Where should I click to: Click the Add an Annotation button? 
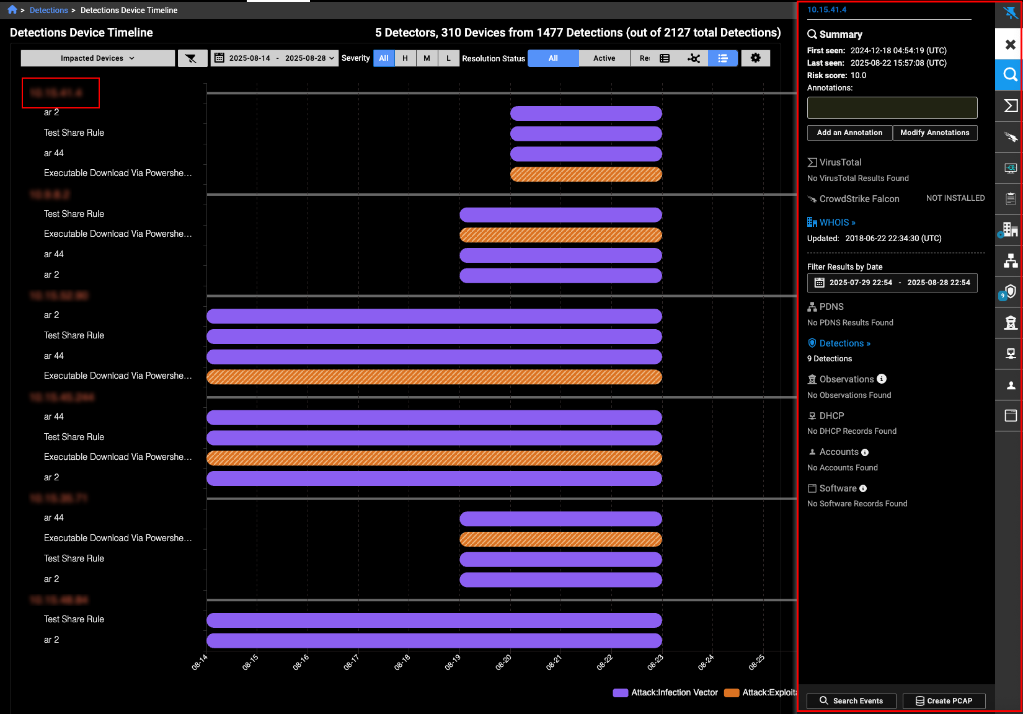click(849, 133)
